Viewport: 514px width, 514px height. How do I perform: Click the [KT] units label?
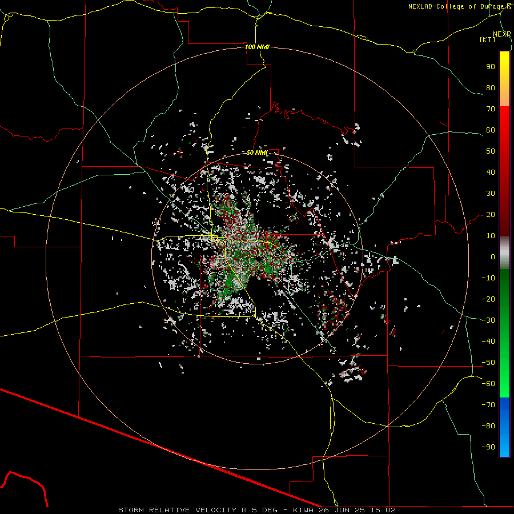(x=487, y=39)
